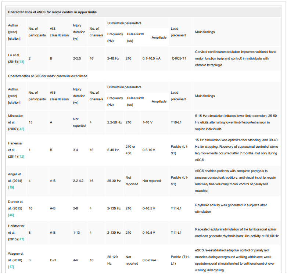The image size is (287, 276).
Task: Select the 2.2-50 Hz frequency cell
Action: [x=115, y=122]
